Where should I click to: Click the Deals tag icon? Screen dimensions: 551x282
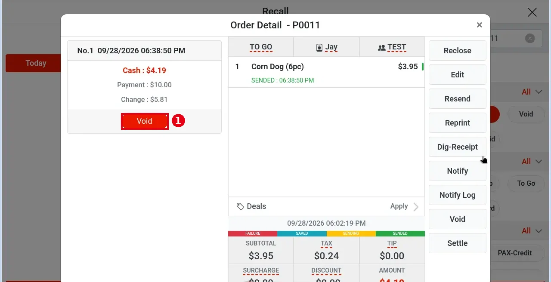pyautogui.click(x=240, y=206)
